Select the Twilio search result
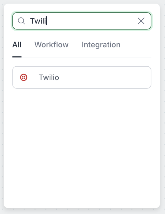 click(82, 77)
